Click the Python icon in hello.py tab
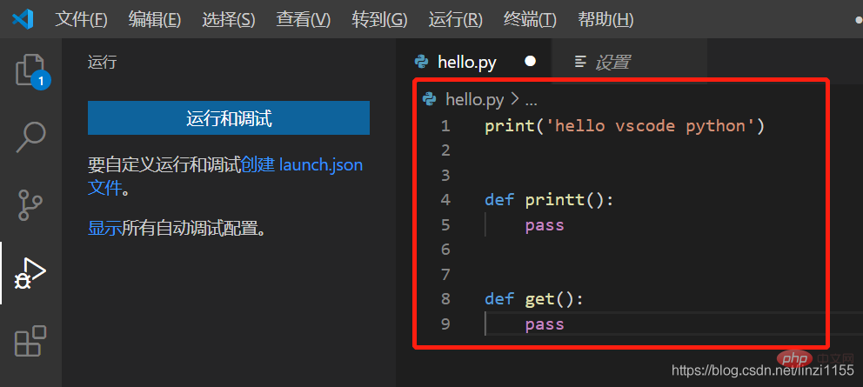Screen dimensions: 863x387 (422, 62)
